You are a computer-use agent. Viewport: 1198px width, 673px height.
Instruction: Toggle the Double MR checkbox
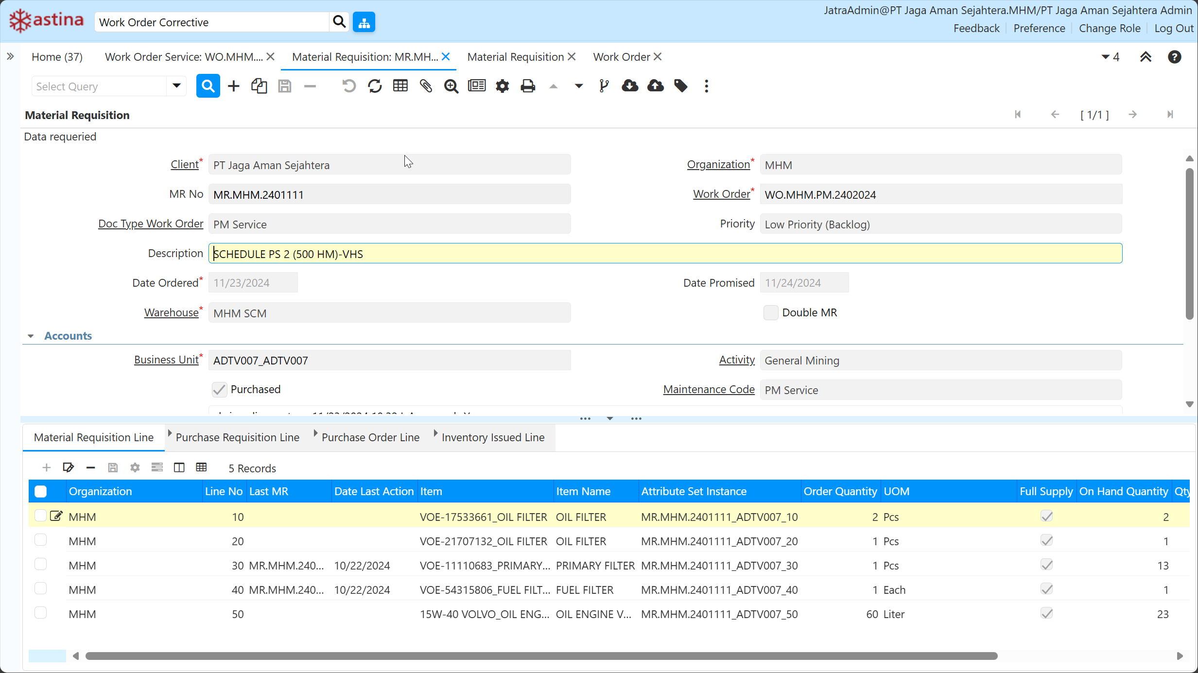click(x=771, y=312)
